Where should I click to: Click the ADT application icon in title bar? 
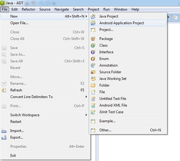point(2,3)
